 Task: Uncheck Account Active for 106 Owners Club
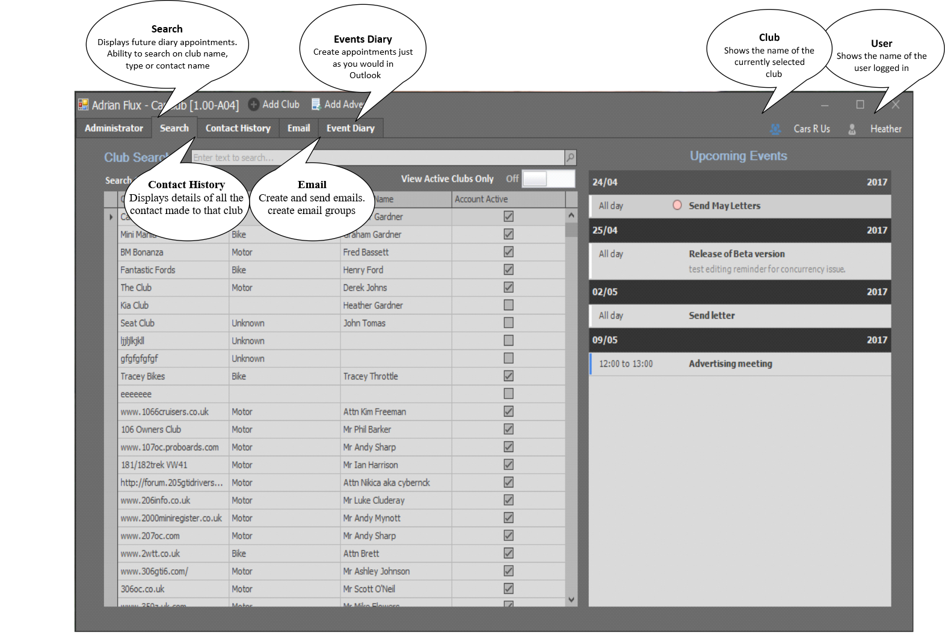509,429
